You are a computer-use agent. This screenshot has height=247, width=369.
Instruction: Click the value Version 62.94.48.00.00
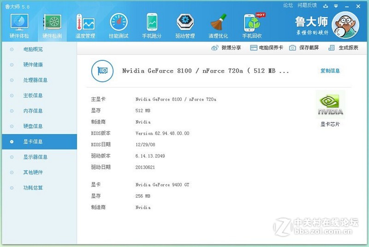162,133
